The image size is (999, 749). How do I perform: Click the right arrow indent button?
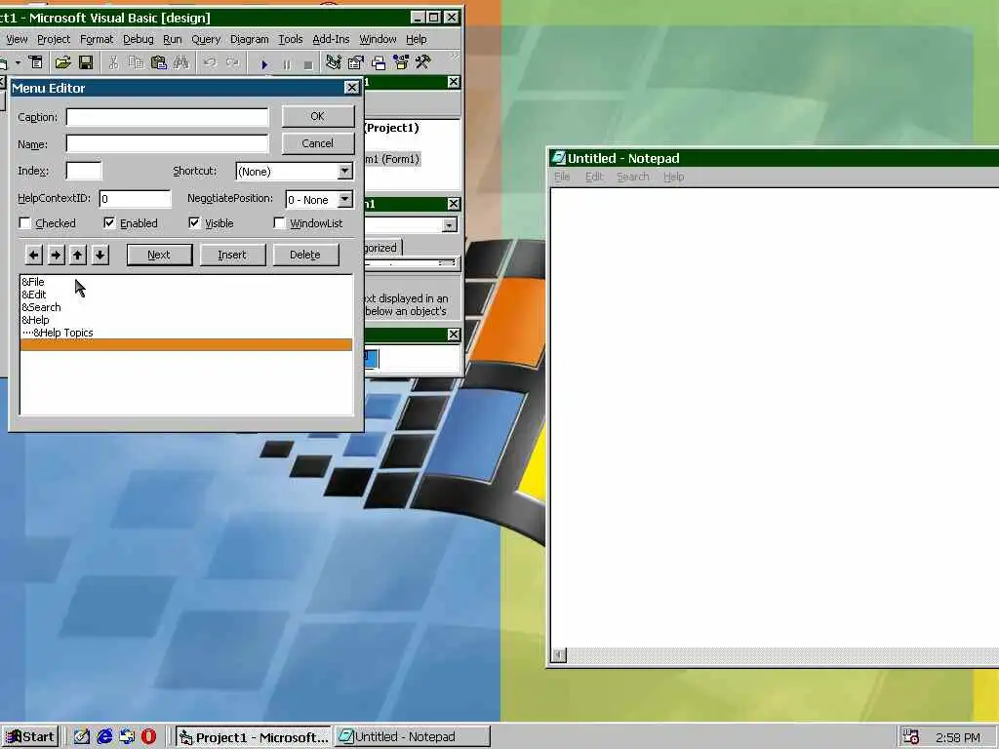point(56,255)
